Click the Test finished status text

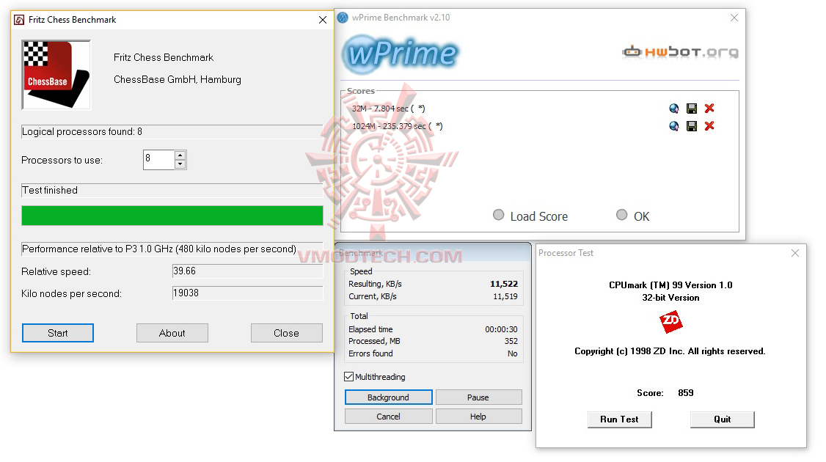(50, 190)
